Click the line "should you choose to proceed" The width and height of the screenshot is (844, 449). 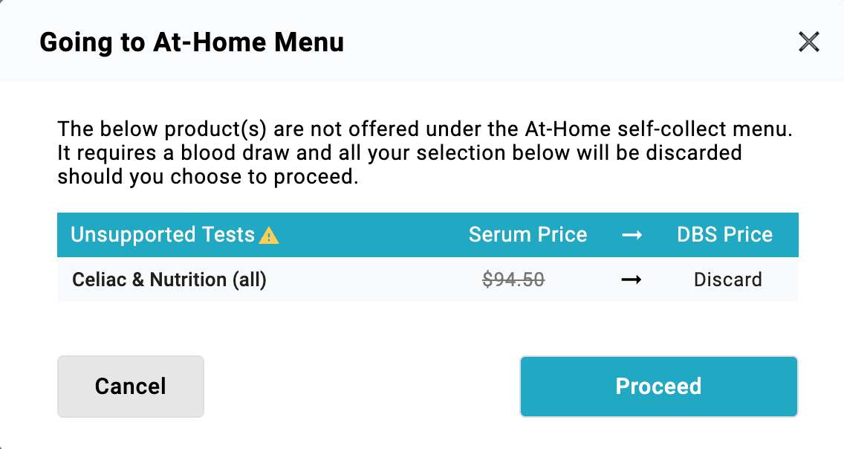click(x=208, y=178)
